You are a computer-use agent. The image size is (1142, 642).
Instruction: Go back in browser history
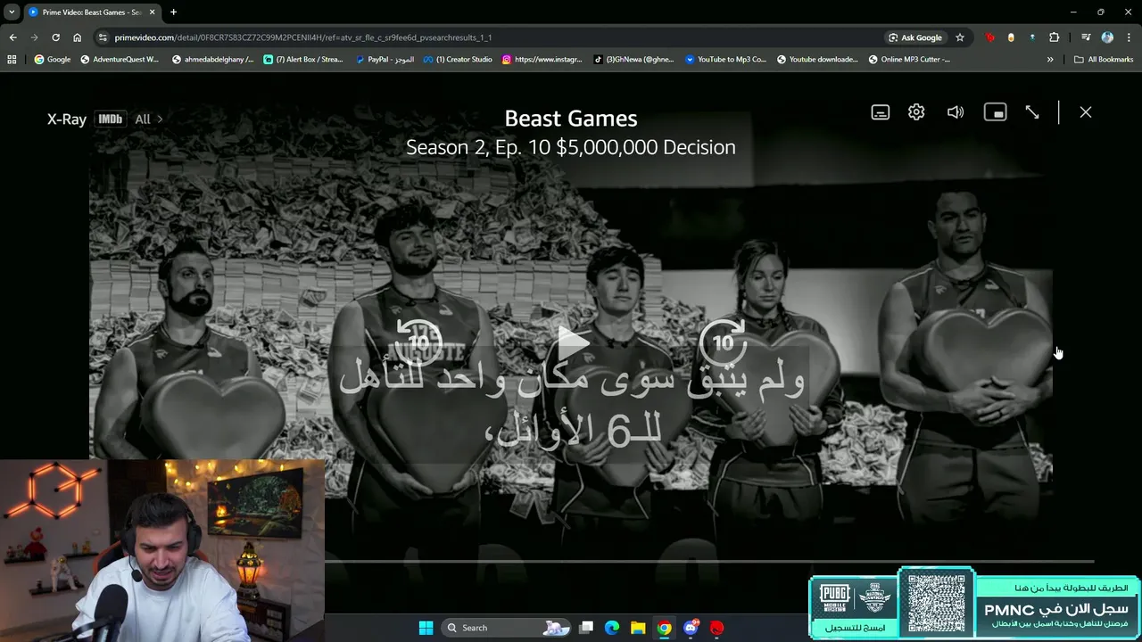12,37
